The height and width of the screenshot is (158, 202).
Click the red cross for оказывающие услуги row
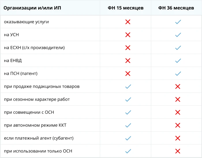(128, 22)
